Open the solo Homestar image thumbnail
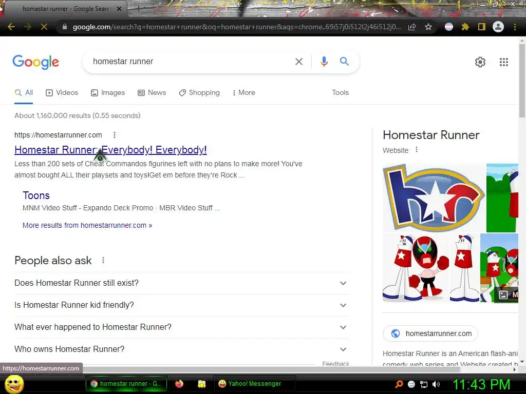The width and height of the screenshot is (526, 394). click(464, 267)
